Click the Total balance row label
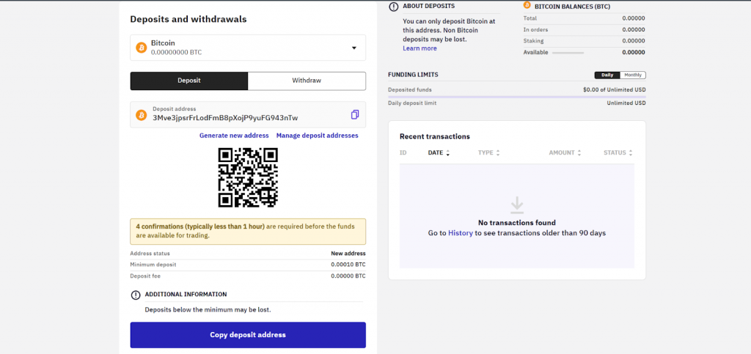The image size is (751, 354). 530,18
